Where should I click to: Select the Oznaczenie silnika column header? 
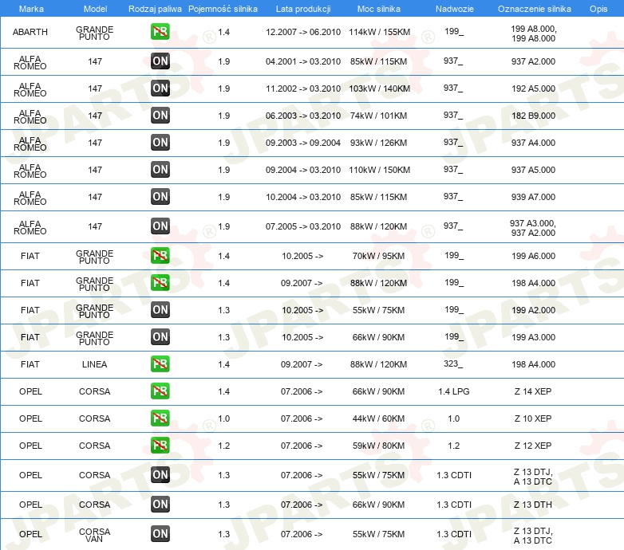tap(534, 9)
